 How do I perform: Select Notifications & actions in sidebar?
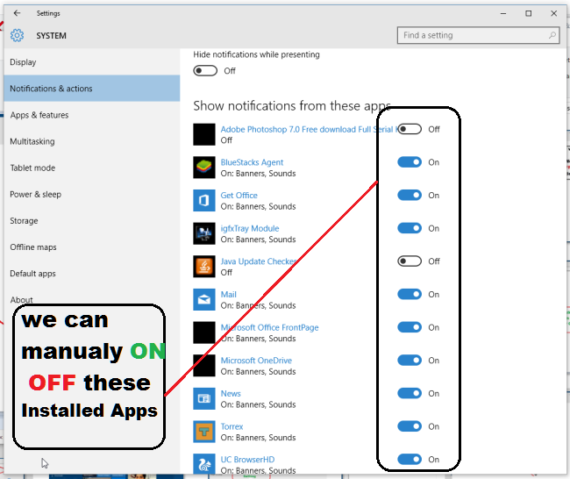92,89
